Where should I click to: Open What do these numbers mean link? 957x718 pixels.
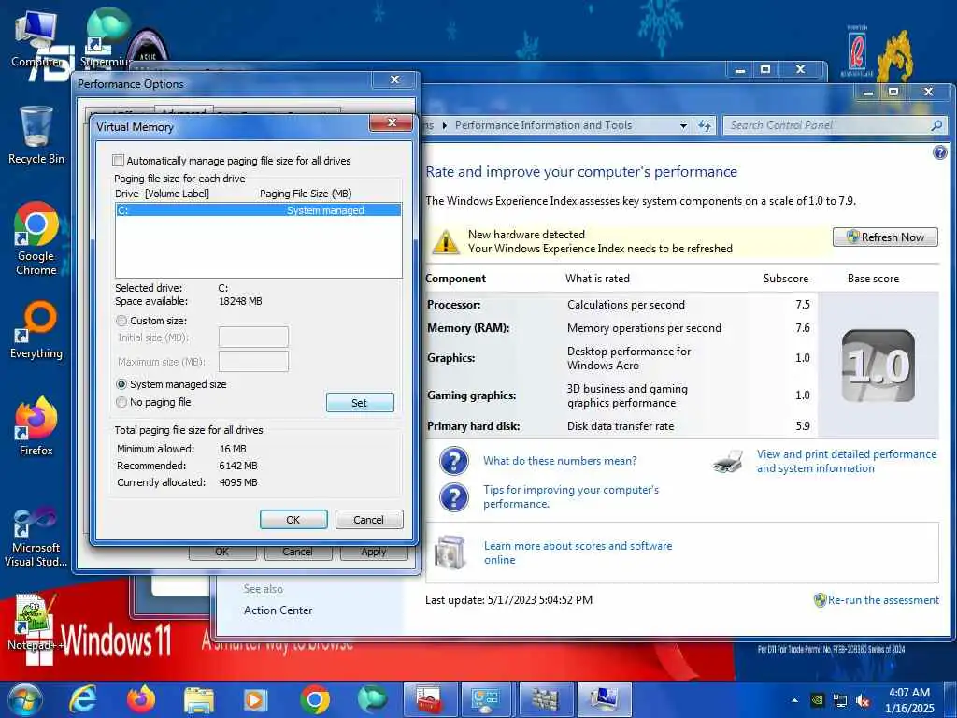(x=560, y=461)
